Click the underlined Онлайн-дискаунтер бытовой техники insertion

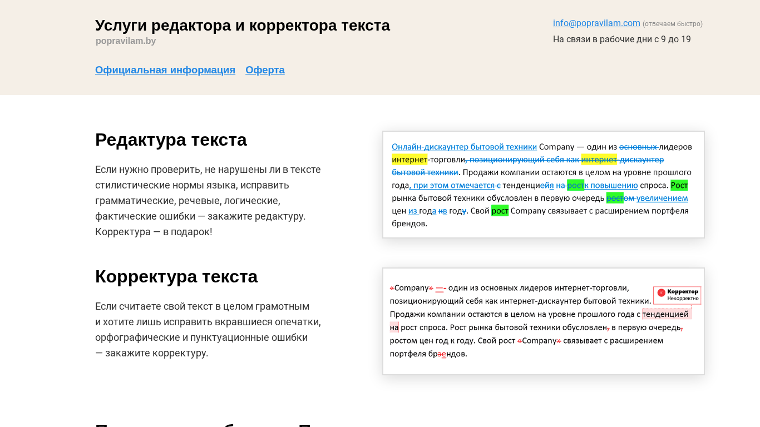(464, 147)
